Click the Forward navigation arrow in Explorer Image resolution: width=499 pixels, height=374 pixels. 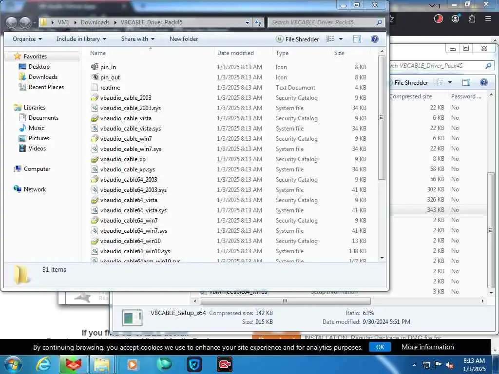25,22
